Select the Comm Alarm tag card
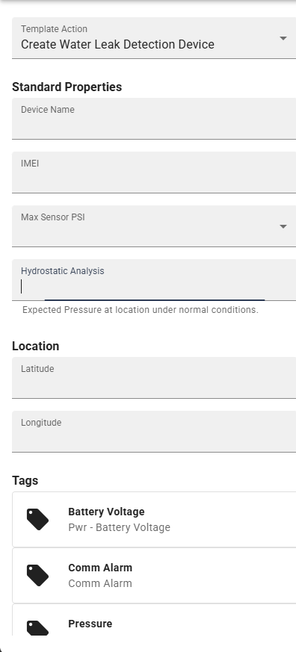This screenshot has height=652, width=296. coord(154,576)
